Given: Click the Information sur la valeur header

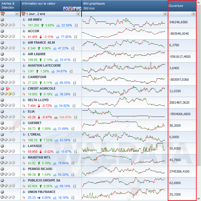Looking at the screenshot, I should click(51, 6).
